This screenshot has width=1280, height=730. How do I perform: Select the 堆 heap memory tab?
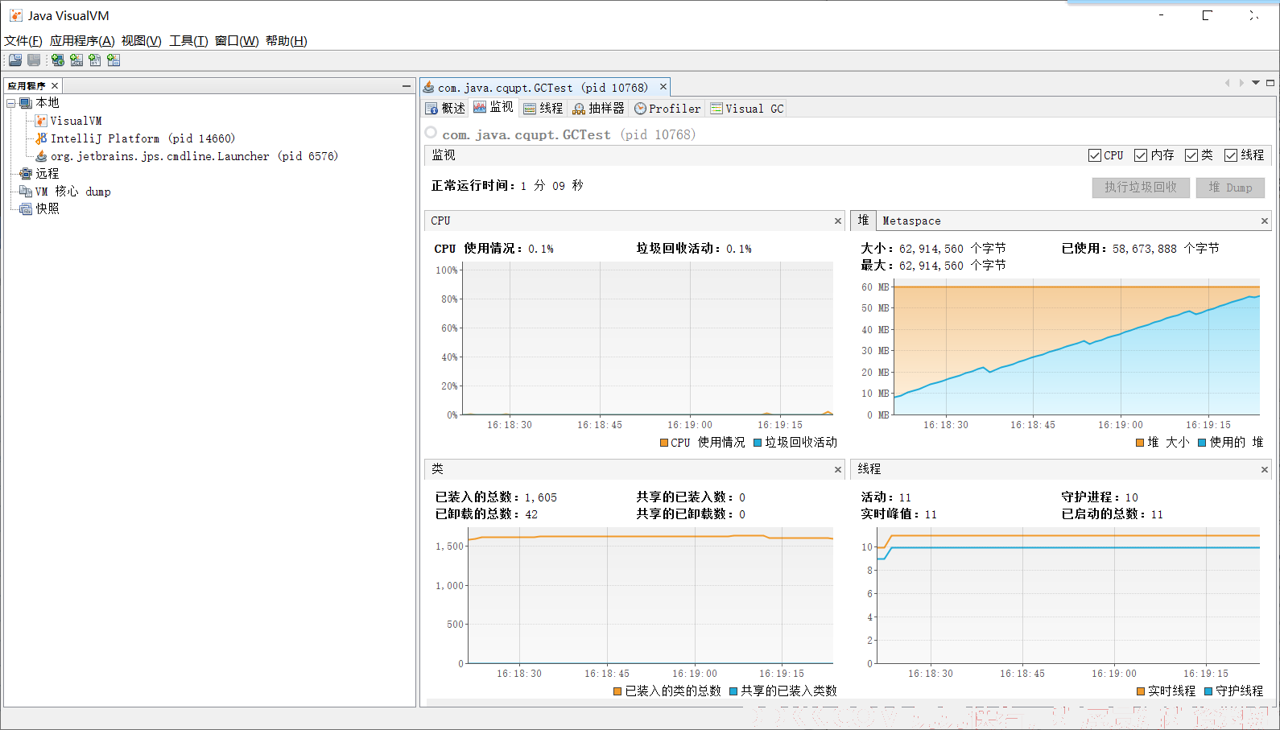(863, 220)
